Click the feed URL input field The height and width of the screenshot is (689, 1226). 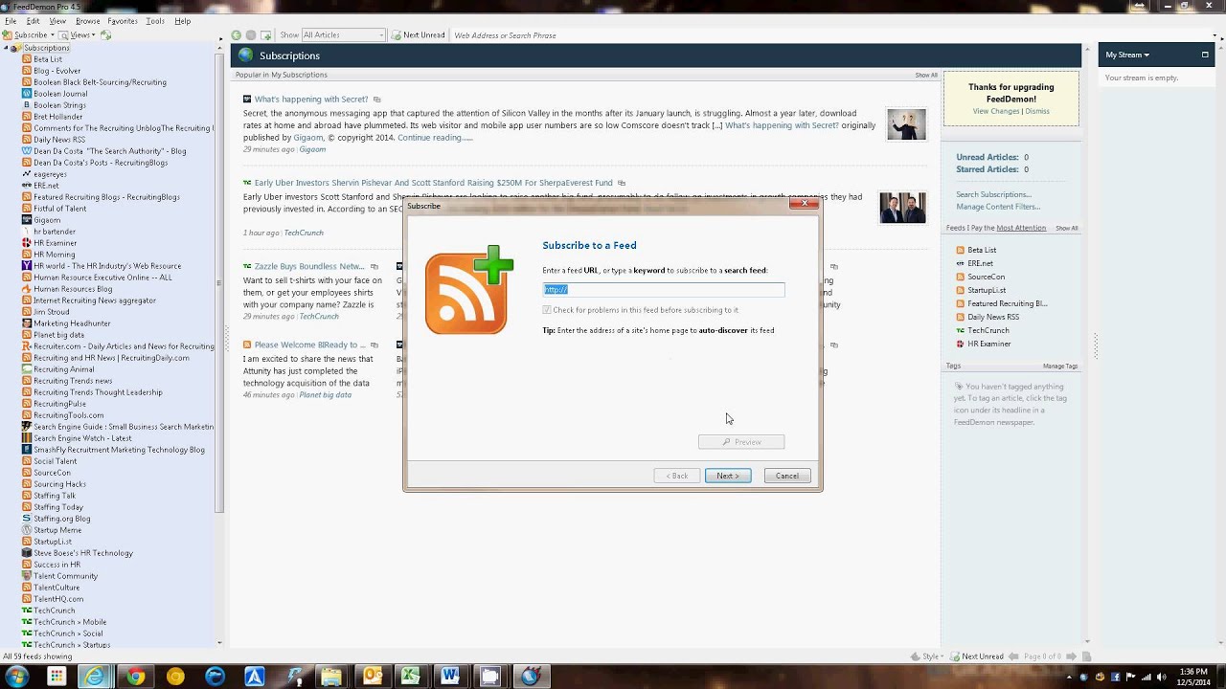664,289
